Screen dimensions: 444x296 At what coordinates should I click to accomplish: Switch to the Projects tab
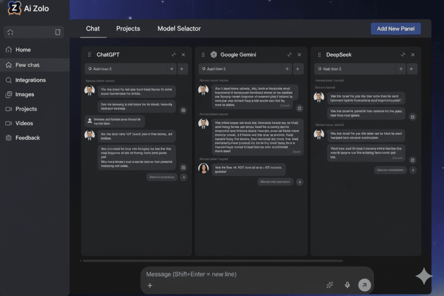point(128,29)
